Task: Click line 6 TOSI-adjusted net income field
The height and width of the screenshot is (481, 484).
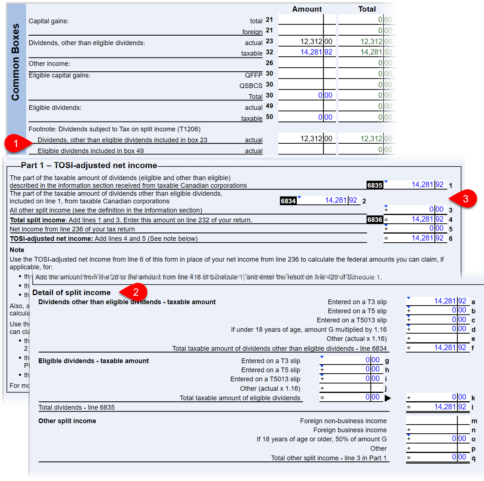Action: [415, 238]
